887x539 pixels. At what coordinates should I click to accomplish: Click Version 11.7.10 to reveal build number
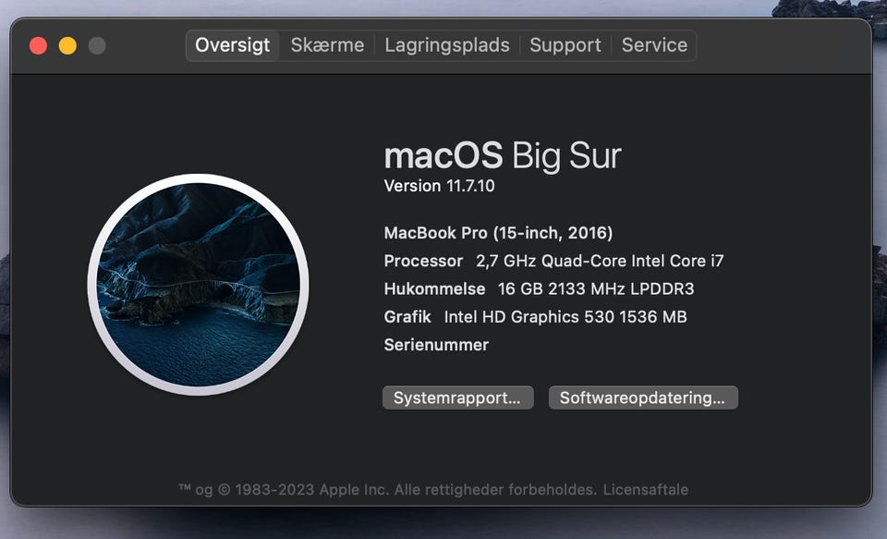[x=439, y=186]
